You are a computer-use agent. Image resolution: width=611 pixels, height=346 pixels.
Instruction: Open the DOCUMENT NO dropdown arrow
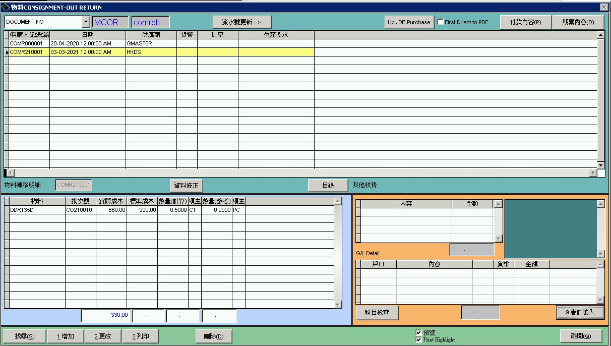86,22
